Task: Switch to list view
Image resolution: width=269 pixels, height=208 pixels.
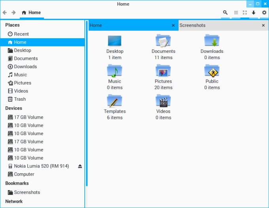Action: coord(236,13)
